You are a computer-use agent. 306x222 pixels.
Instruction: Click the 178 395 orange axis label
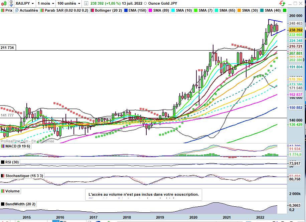[296, 79]
